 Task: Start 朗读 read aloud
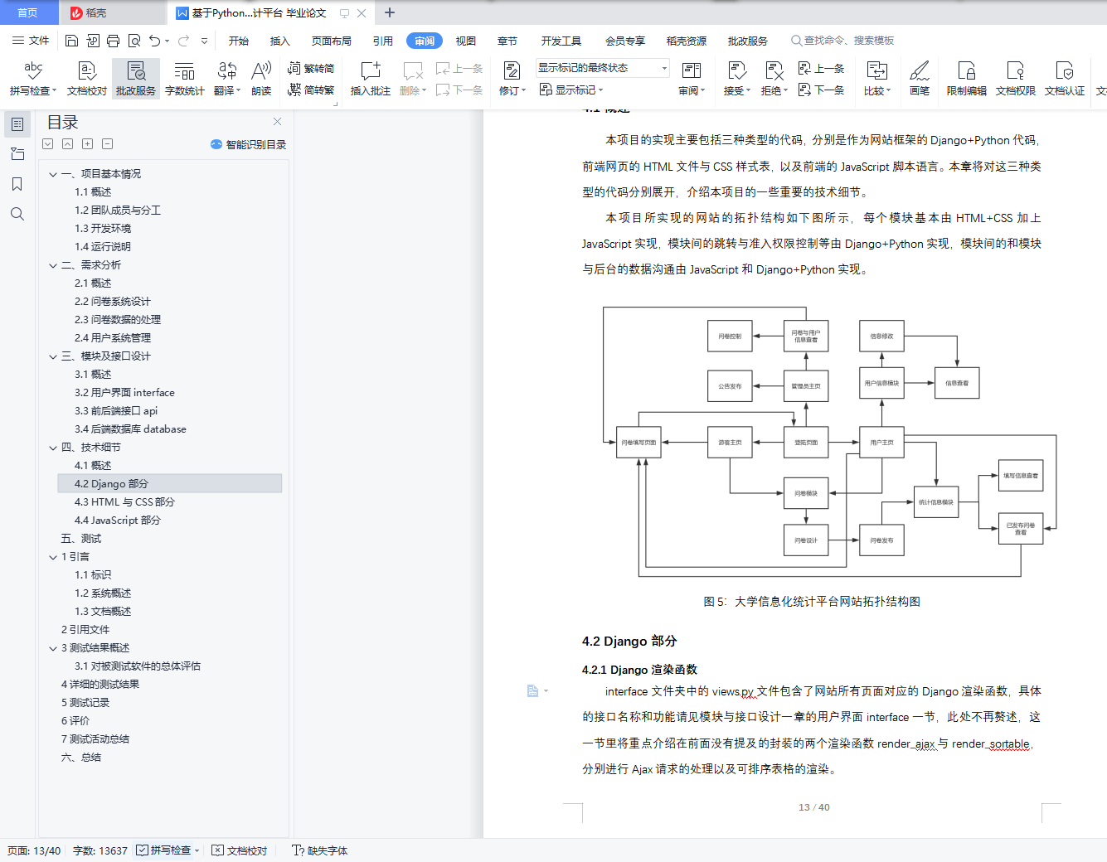pyautogui.click(x=261, y=79)
